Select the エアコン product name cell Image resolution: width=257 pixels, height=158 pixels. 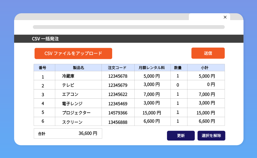pos(70,94)
